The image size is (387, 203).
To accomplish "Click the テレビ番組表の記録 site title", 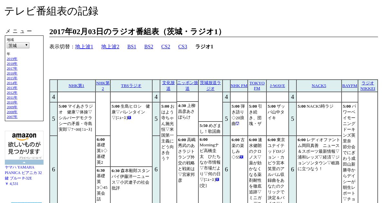I will pyautogui.click(x=51, y=11).
